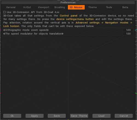137x120 pixels.
Task: Select the 3D Mouse tab
Action: tap(76, 7)
